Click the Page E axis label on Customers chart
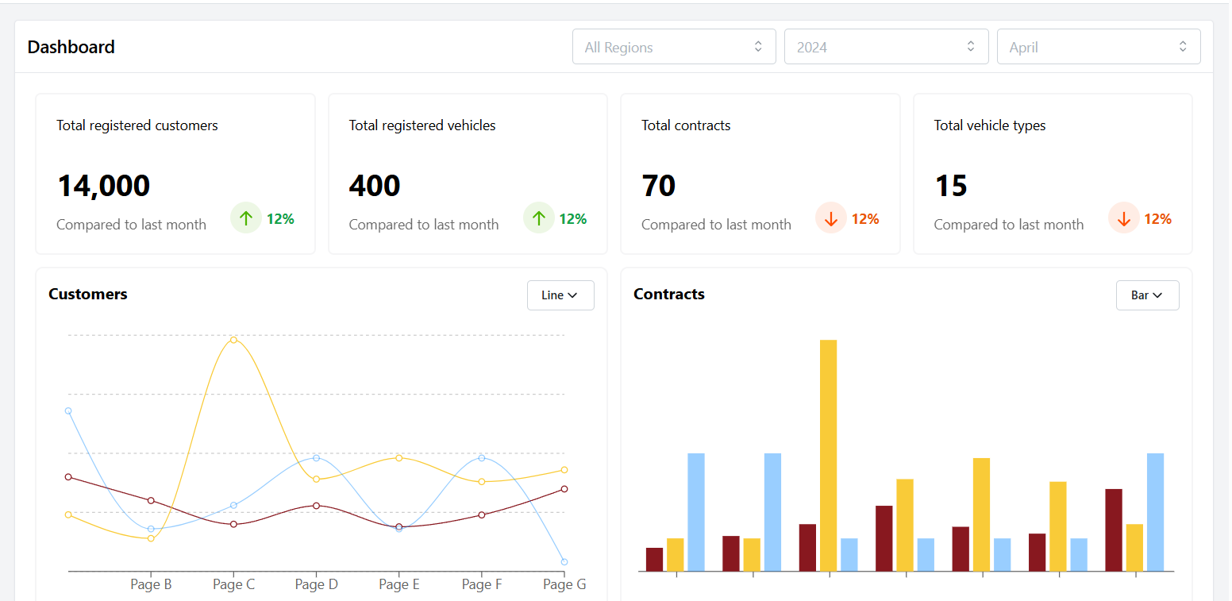1232x601 pixels. click(x=398, y=584)
